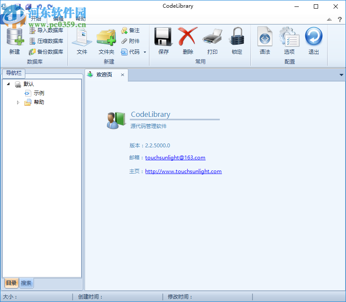
Task: Click the save icon in quick access toolbar
Action: point(18,6)
